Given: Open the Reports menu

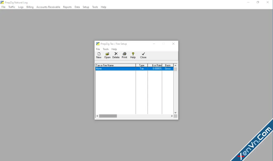Looking at the screenshot, I should 67,7.
